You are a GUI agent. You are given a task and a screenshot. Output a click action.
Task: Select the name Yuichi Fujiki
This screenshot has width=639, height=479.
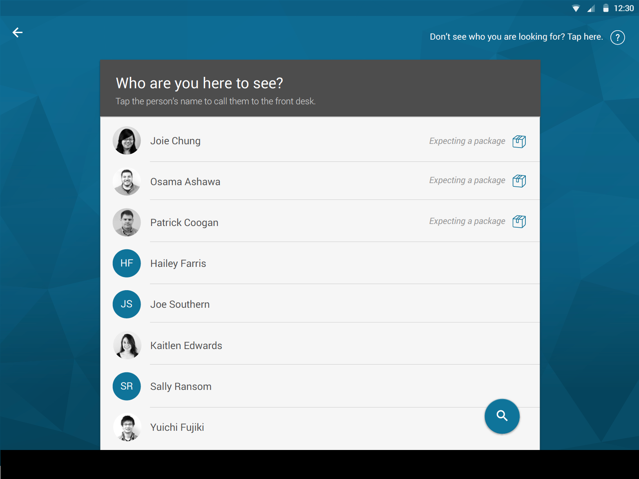pos(177,428)
